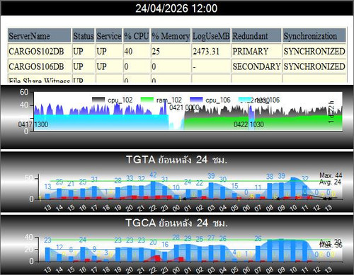The image size is (354, 275).
Task: Click the Status column header
Action: (x=84, y=36)
